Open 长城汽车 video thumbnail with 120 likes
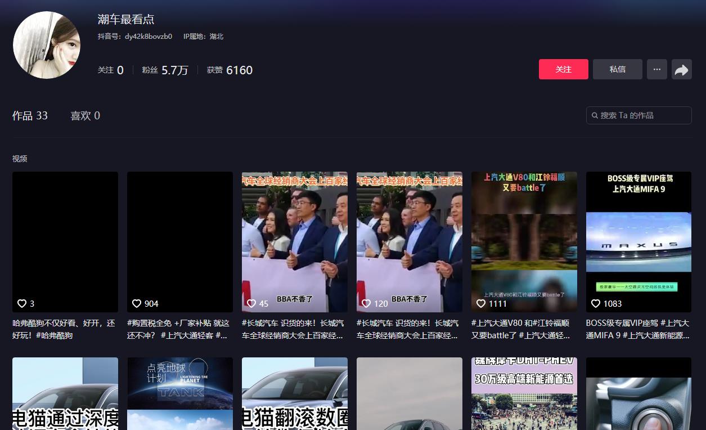The height and width of the screenshot is (430, 706). (410, 242)
